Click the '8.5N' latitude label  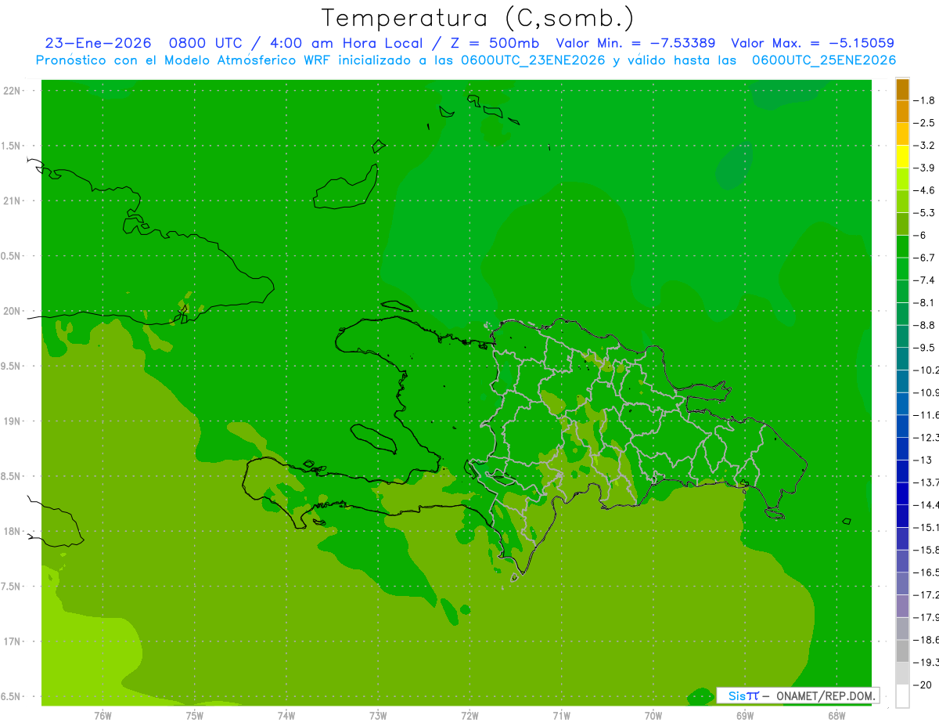point(12,476)
